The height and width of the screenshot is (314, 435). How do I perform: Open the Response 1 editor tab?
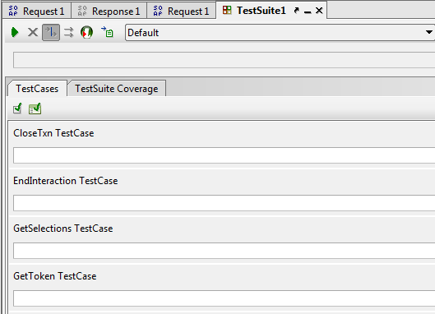click(x=109, y=11)
